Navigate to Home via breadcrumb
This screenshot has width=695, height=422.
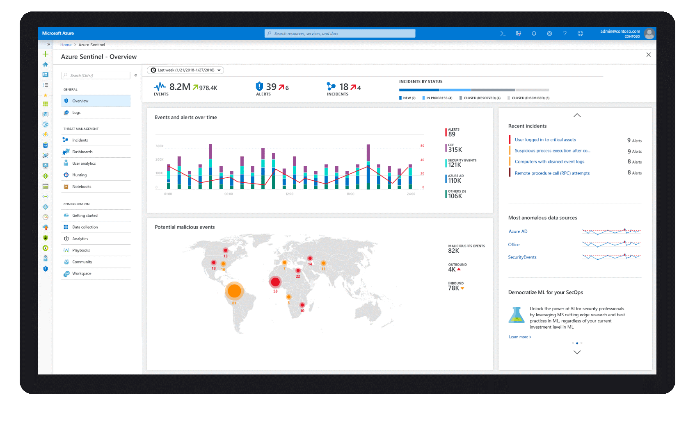(x=66, y=45)
